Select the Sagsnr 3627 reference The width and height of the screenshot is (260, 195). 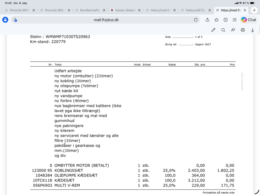pyautogui.click(x=203, y=44)
